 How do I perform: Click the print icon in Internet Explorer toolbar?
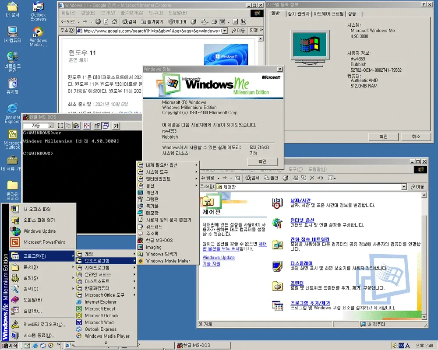tap(214, 22)
